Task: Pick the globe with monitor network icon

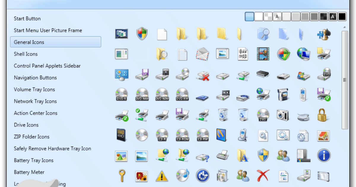Action: click(x=303, y=54)
